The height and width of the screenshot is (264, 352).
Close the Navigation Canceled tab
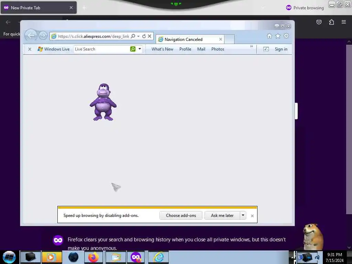coord(221,39)
